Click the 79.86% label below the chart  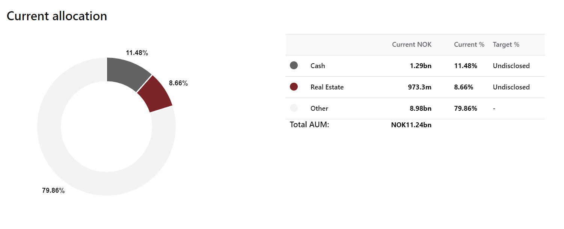pos(53,190)
